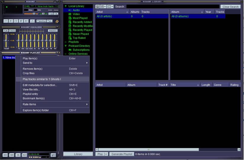This screenshot has width=244, height=160.
Task: Choose Play item(s) from the context menu
Action: [53, 58]
